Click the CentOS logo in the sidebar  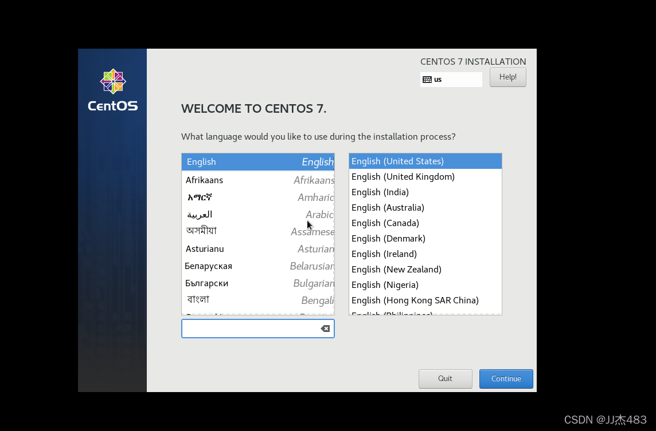[113, 90]
